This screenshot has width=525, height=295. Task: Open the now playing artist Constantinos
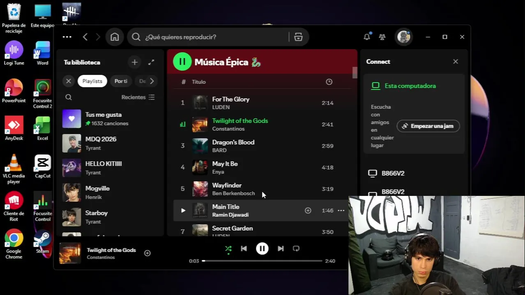[x=101, y=258]
